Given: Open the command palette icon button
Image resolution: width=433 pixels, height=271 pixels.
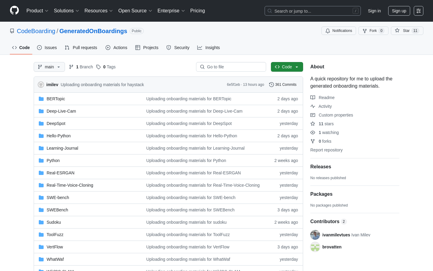Looking at the screenshot, I should tap(419, 11).
